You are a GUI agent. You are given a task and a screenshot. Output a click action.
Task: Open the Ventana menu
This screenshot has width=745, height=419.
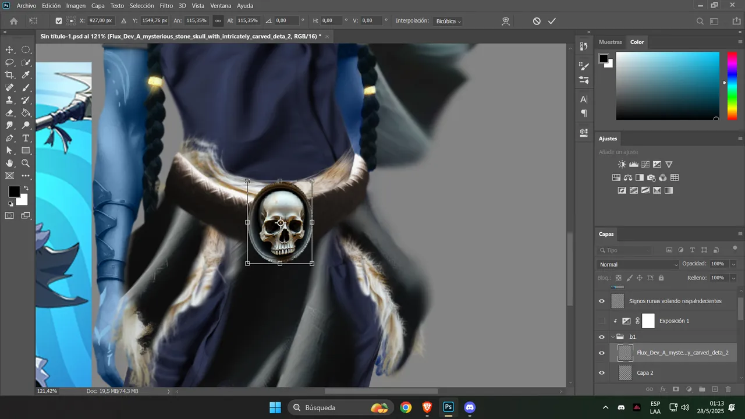(x=221, y=6)
